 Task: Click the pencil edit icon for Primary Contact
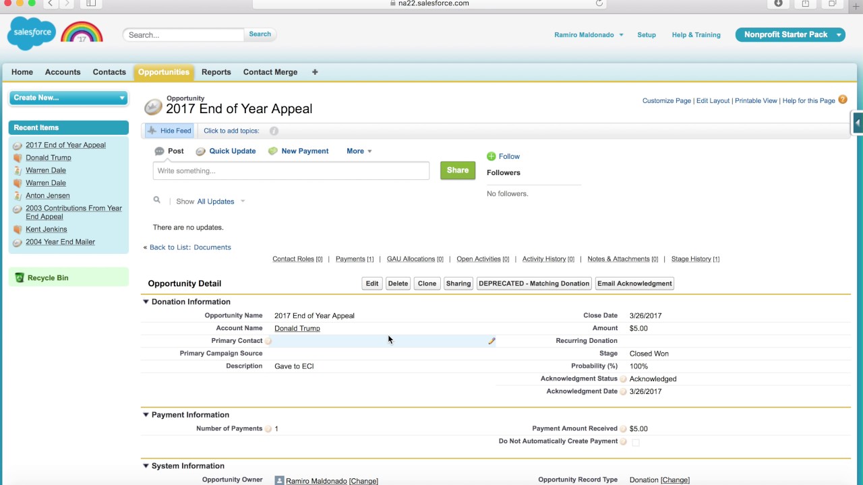(x=492, y=342)
